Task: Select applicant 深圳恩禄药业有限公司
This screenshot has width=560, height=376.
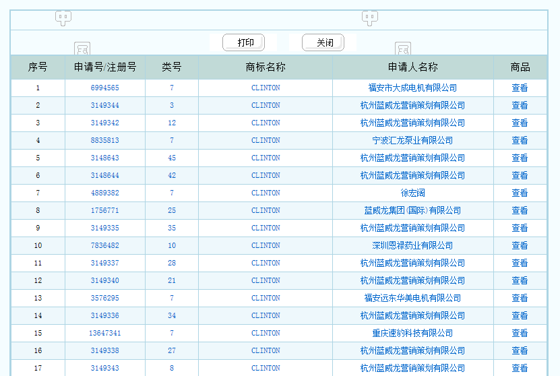Action: 412,245
